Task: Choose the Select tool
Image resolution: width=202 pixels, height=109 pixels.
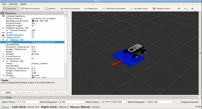Action: (x=50, y=8)
